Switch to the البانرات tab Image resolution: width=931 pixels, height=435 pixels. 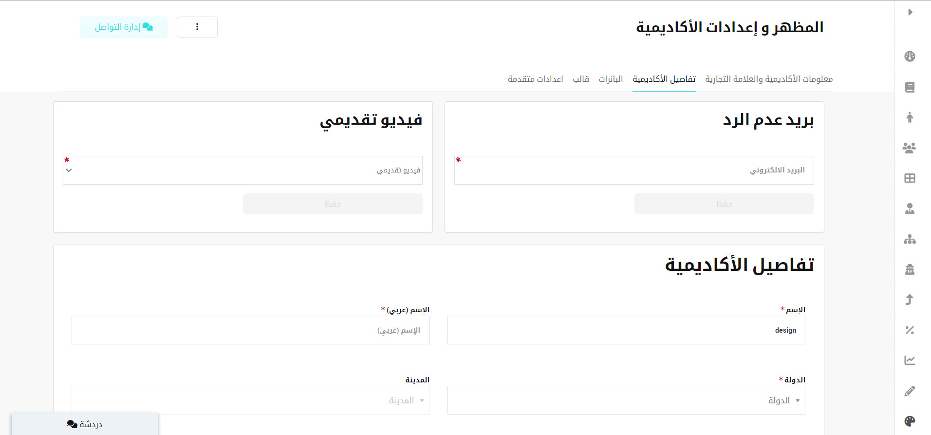click(x=611, y=79)
